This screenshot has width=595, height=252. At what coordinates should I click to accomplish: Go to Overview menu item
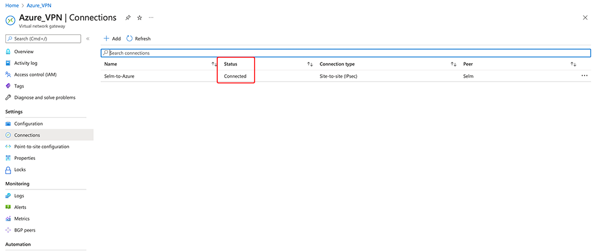tap(23, 52)
